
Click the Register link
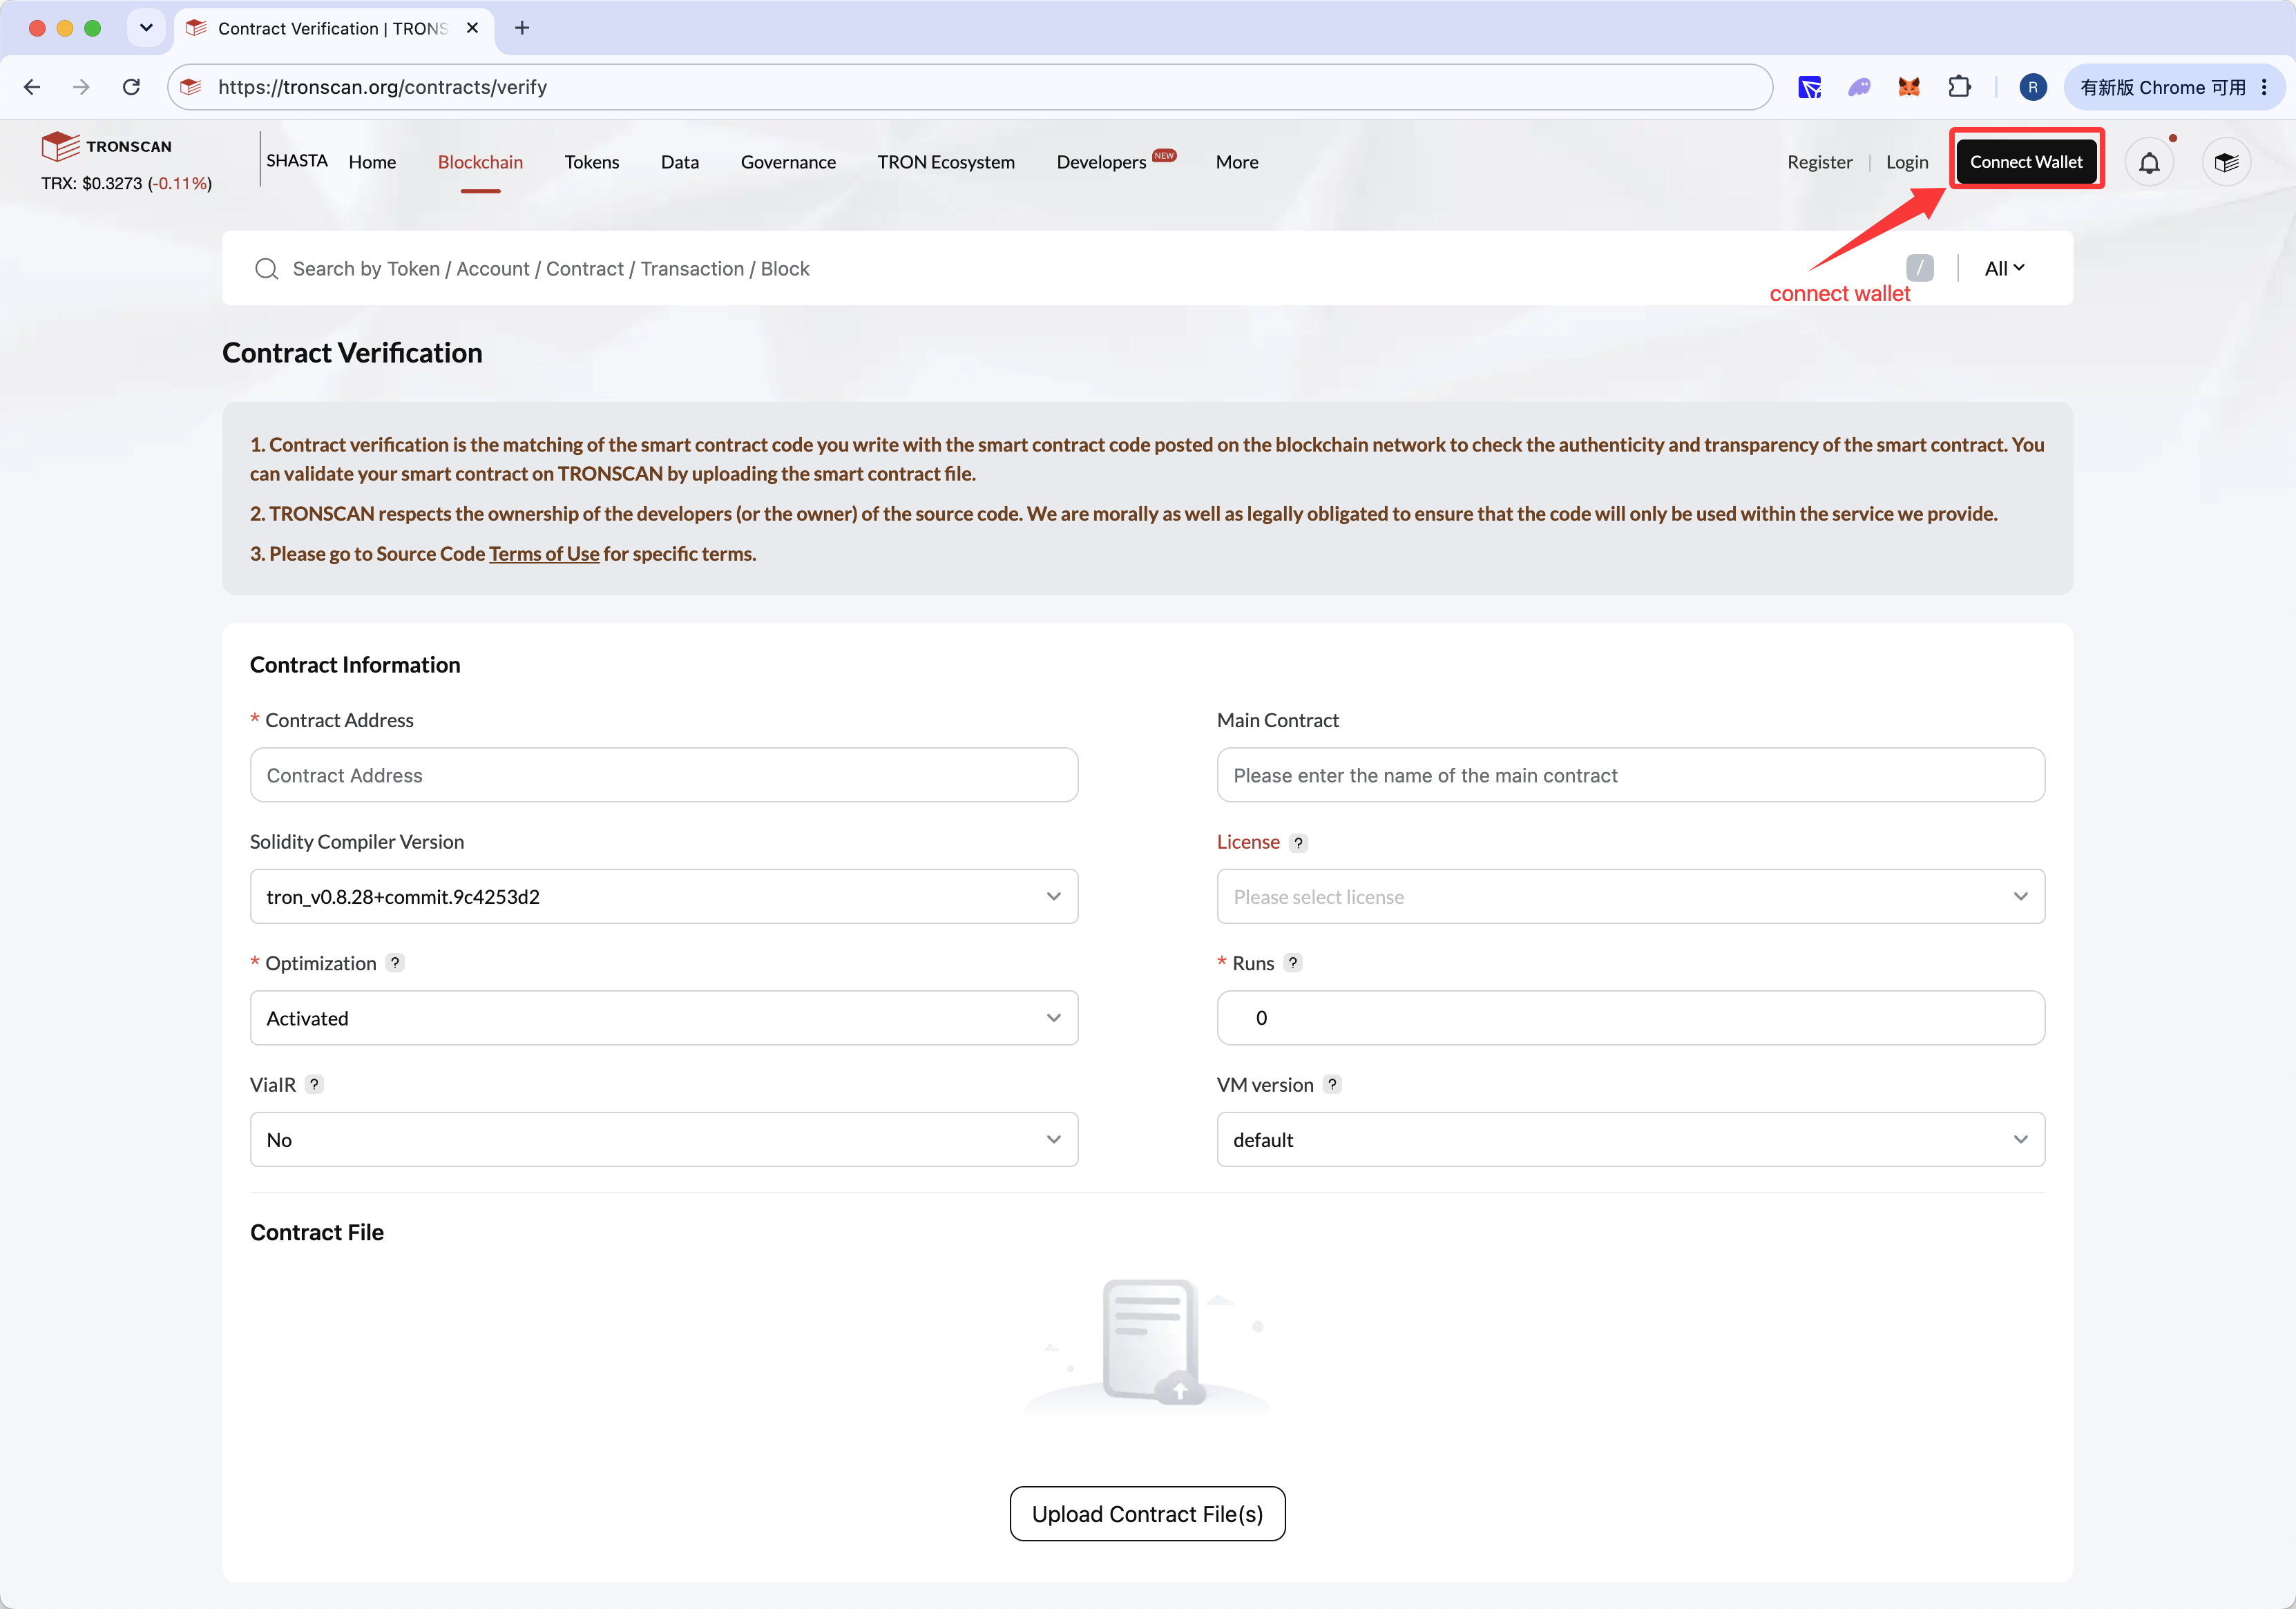click(x=1819, y=162)
